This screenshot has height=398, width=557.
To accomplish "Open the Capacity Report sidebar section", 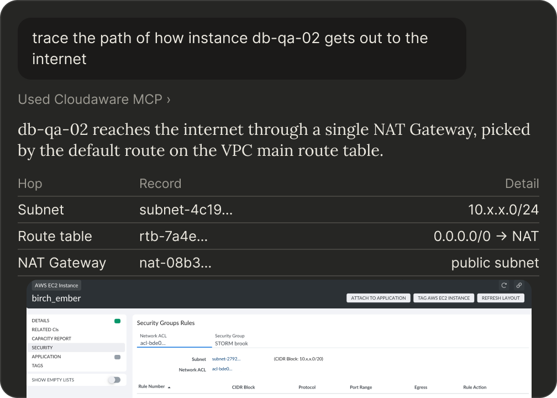I will (51, 339).
